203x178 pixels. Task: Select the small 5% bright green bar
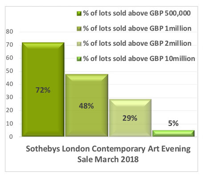coord(174,133)
